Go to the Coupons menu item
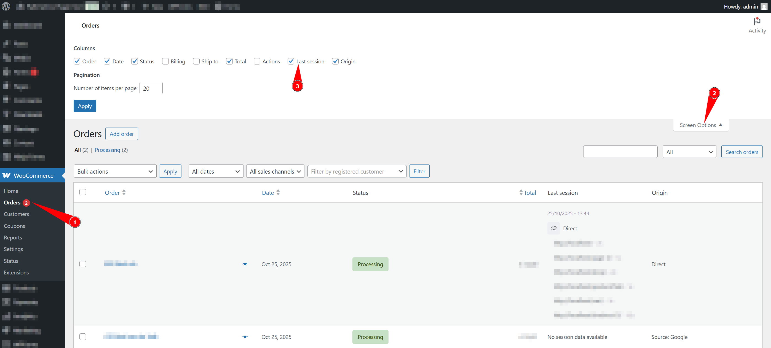The height and width of the screenshot is (348, 771). pos(14,226)
